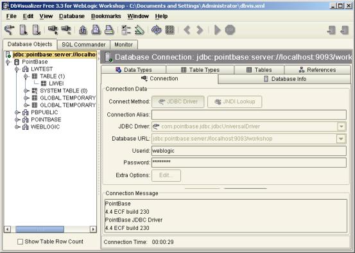The image size is (355, 253).
Task: Click the printer icon in the toolbar
Action: pyautogui.click(x=109, y=30)
